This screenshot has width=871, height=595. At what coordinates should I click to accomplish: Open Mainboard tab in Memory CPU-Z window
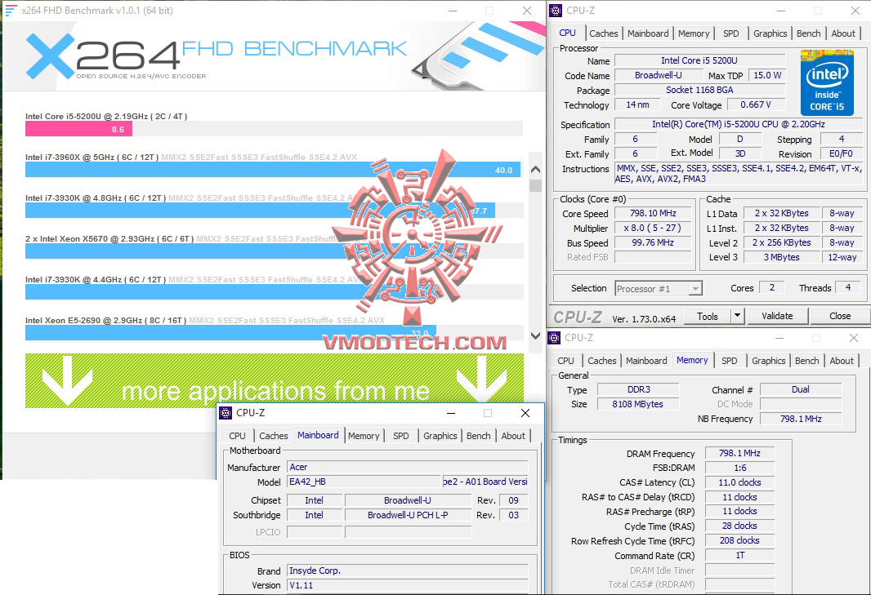point(646,361)
